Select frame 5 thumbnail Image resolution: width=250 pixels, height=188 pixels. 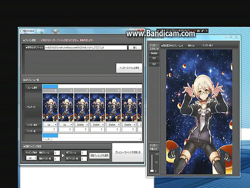coord(129,108)
